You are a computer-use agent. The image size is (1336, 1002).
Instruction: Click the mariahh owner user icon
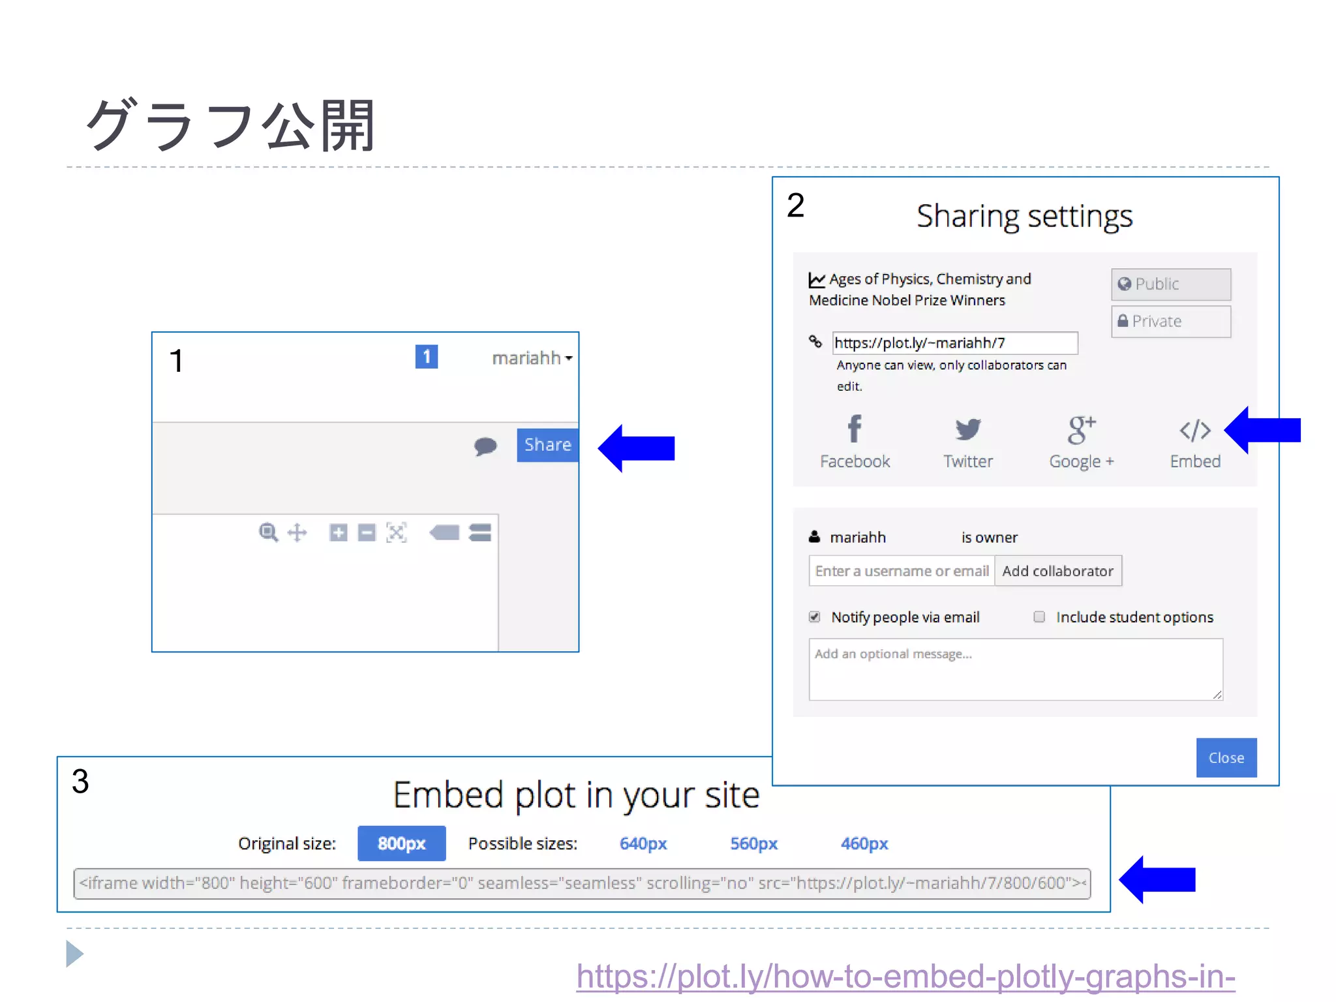click(x=814, y=537)
